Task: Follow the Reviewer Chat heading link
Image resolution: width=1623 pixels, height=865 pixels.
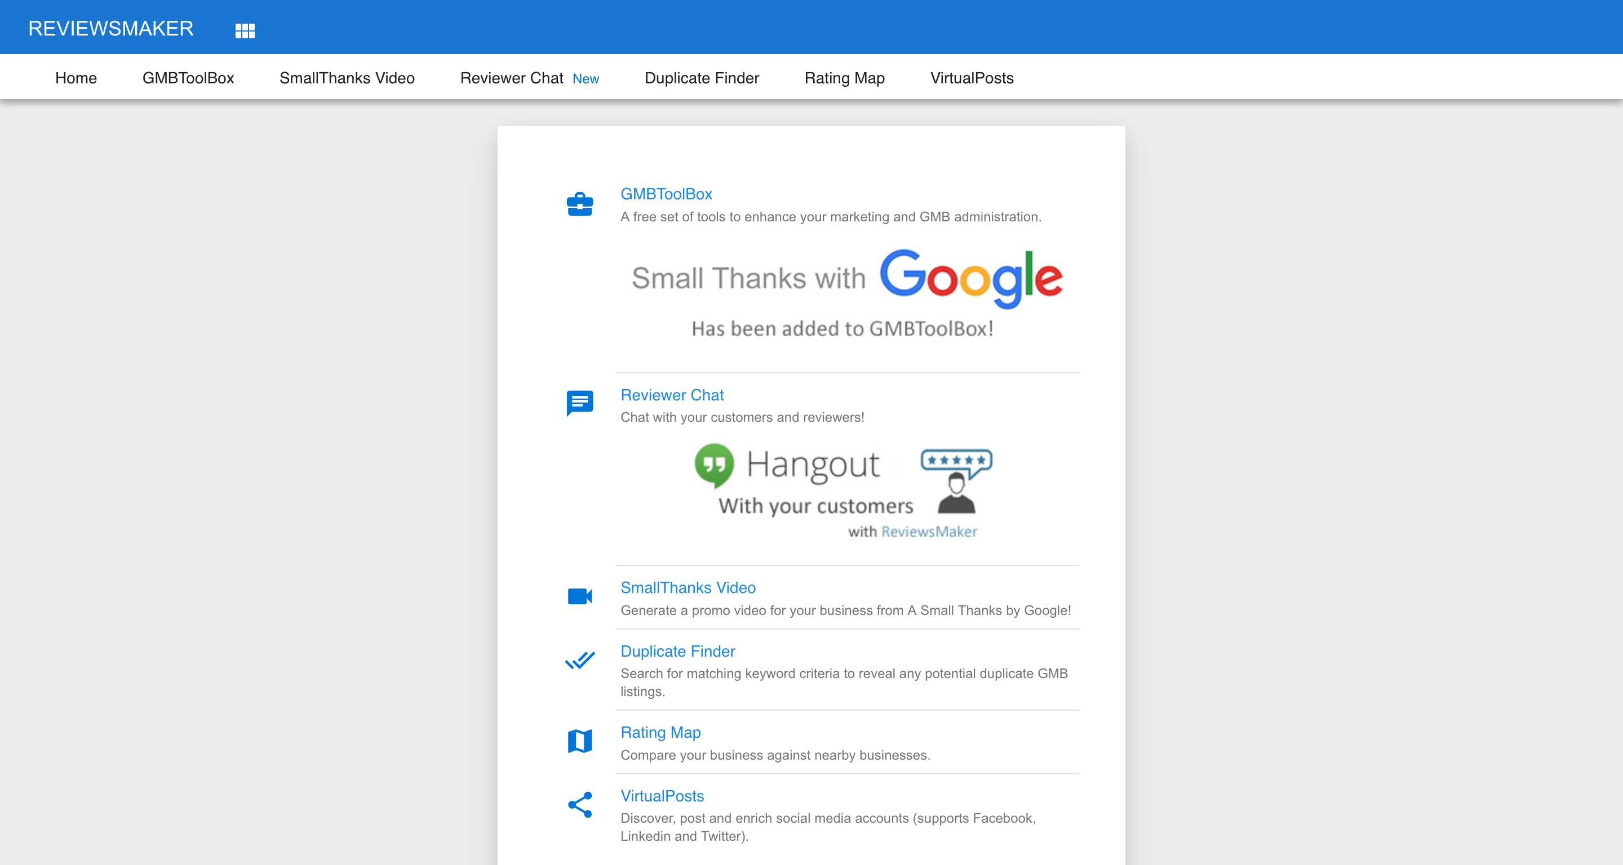Action: (672, 395)
